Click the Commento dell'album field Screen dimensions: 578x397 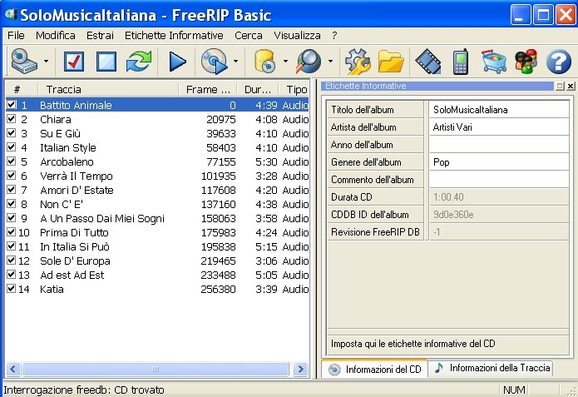point(499,180)
